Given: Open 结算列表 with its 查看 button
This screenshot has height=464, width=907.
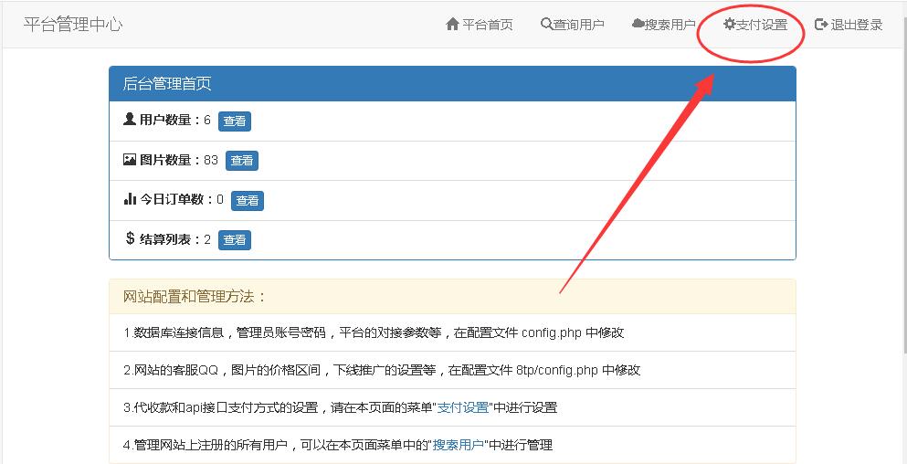Looking at the screenshot, I should (234, 240).
